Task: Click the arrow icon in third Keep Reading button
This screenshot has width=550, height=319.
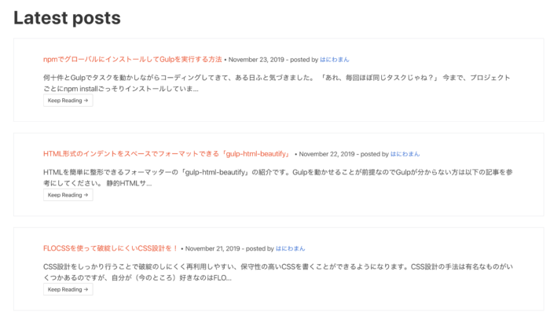Action: click(86, 289)
